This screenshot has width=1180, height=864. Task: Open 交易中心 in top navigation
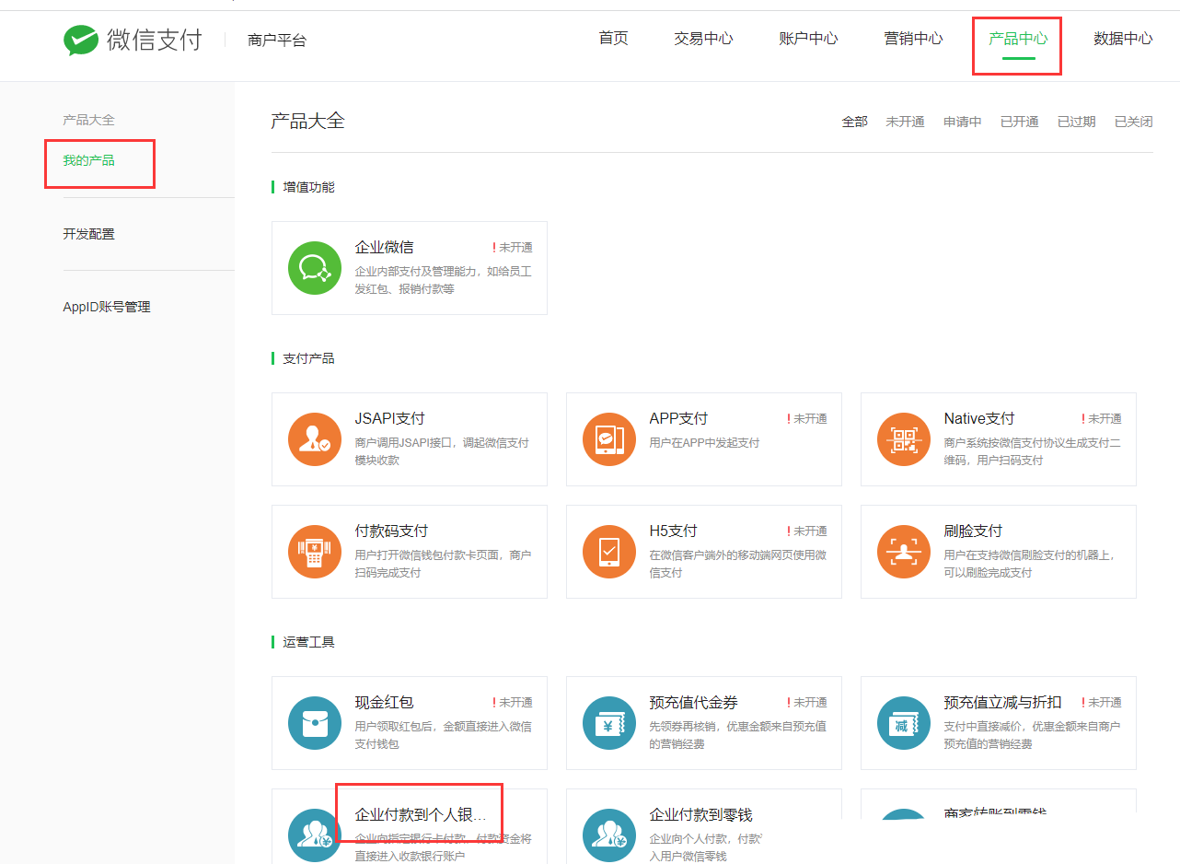tap(703, 39)
